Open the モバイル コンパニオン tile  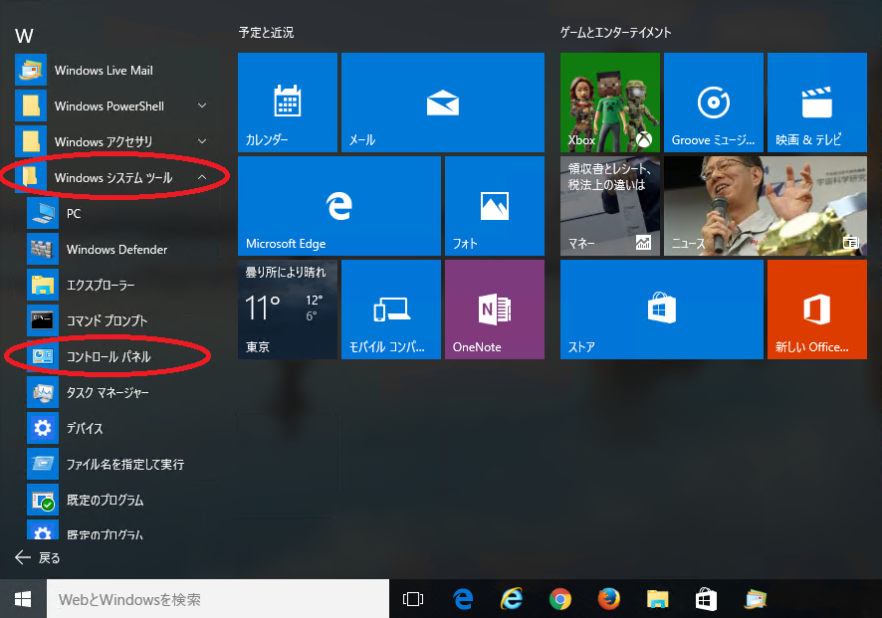(x=391, y=309)
